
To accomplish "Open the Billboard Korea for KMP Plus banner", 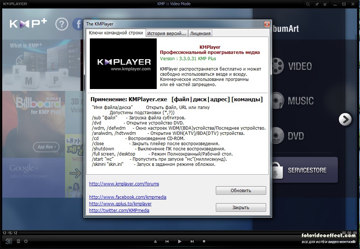I will (x=34, y=124).
